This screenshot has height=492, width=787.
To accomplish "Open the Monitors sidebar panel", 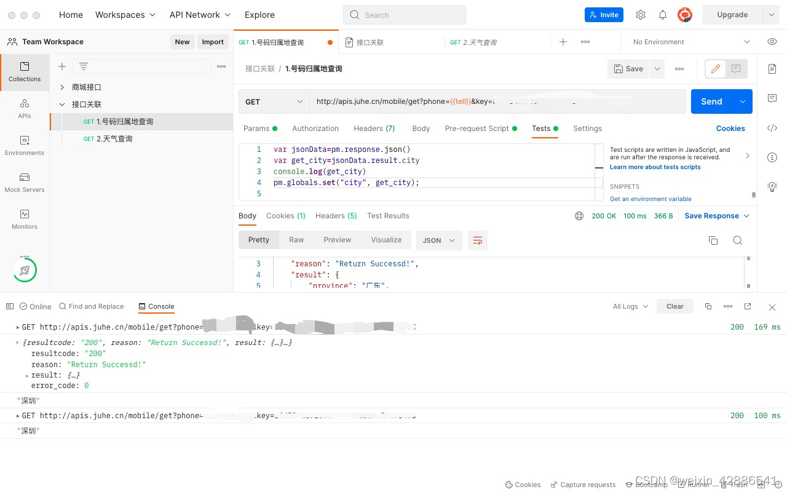I will 25,220.
